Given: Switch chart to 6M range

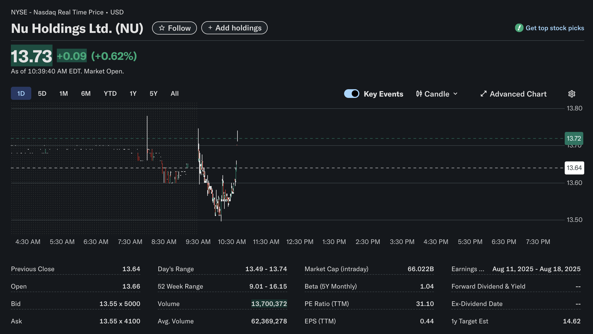Looking at the screenshot, I should [x=86, y=94].
